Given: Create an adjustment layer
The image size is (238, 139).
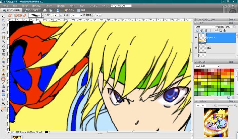Looking at the screenshot, I should tap(202, 30).
